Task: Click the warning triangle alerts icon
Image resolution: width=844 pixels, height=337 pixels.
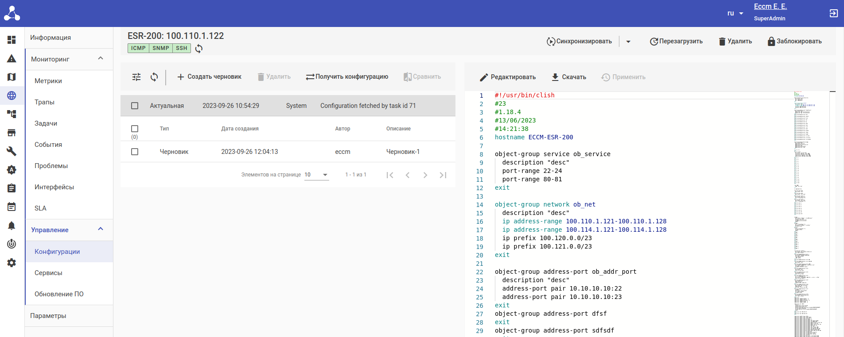Action: click(x=12, y=58)
